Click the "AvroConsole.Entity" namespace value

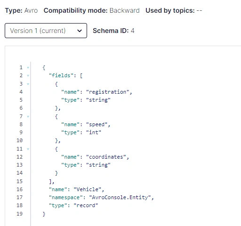(x=120, y=197)
